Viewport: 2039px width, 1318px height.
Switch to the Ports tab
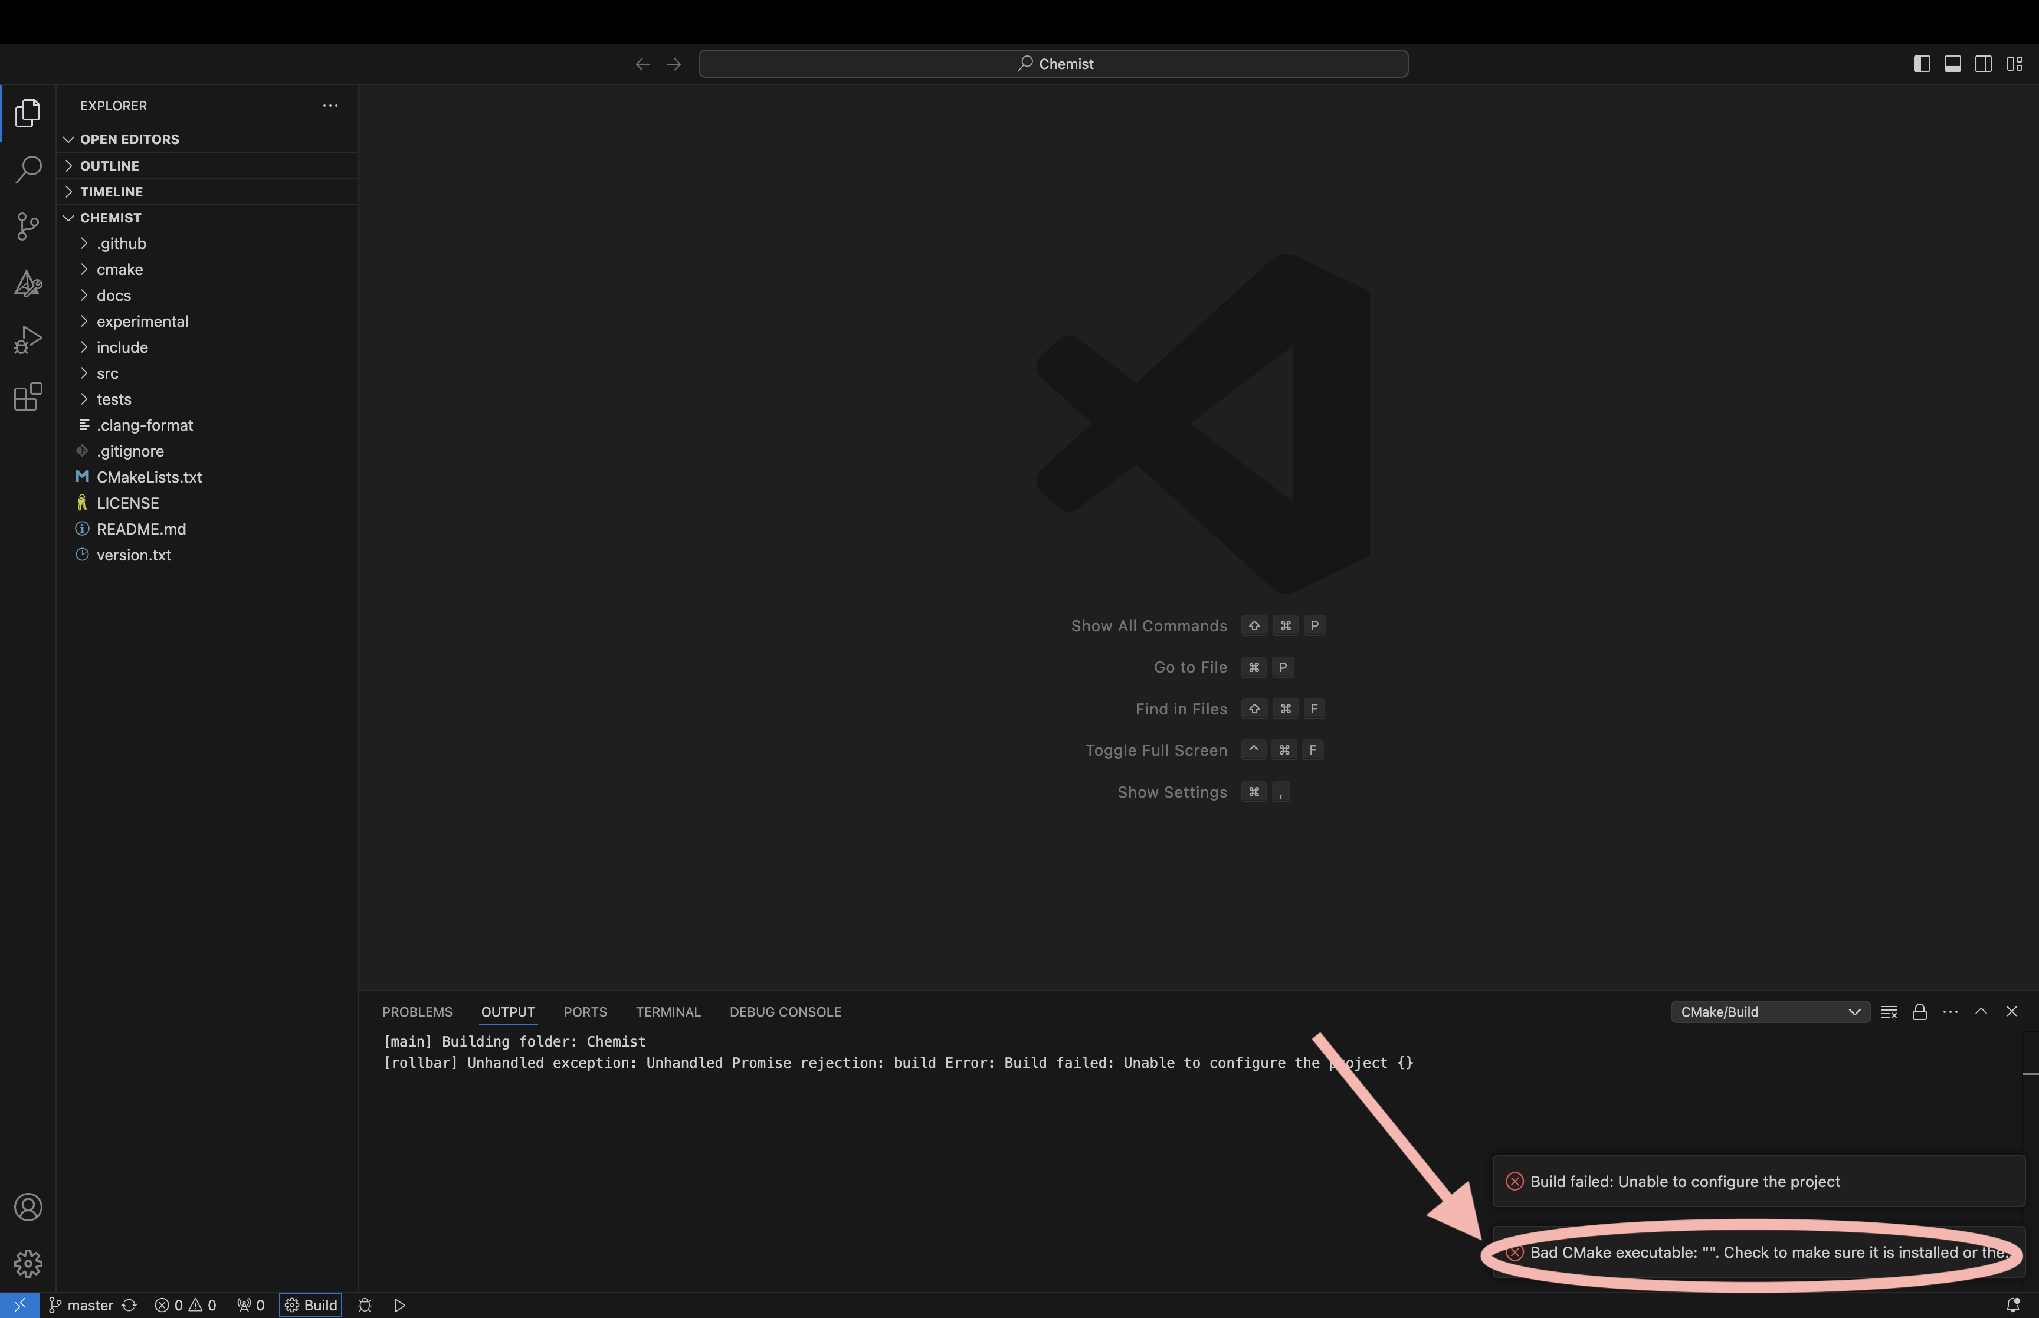(x=585, y=1012)
